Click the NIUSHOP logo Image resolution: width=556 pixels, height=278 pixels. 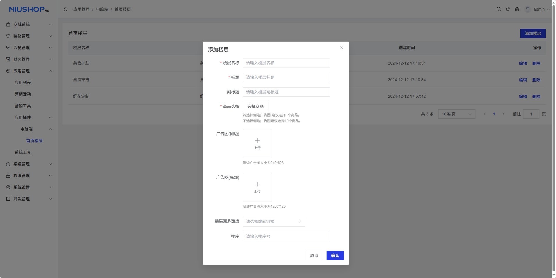29,9
